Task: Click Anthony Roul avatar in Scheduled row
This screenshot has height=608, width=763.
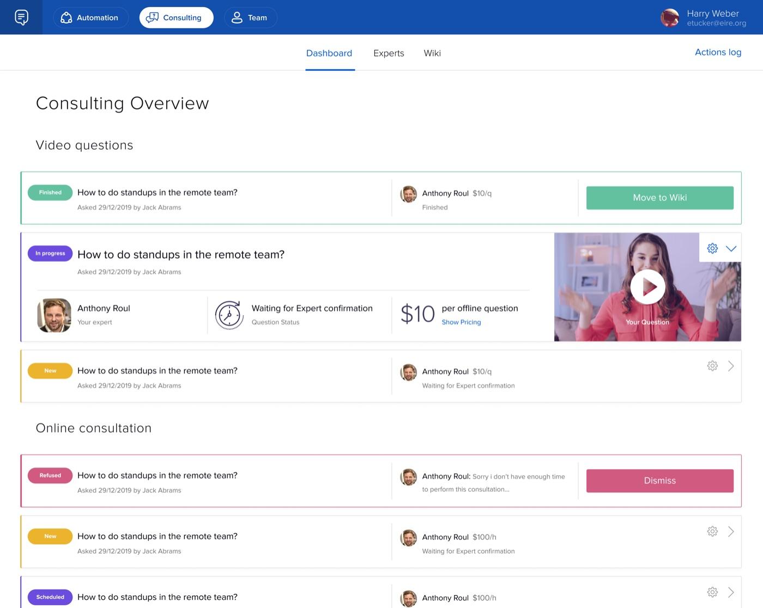Action: click(408, 599)
